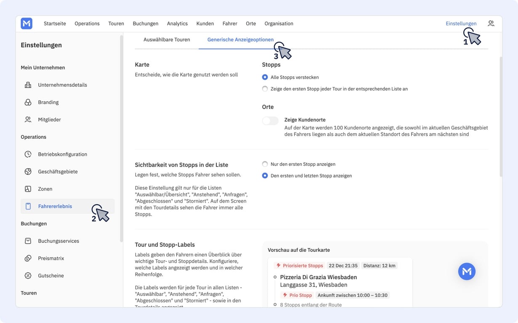Open Kunden in top navigation

(x=205, y=24)
